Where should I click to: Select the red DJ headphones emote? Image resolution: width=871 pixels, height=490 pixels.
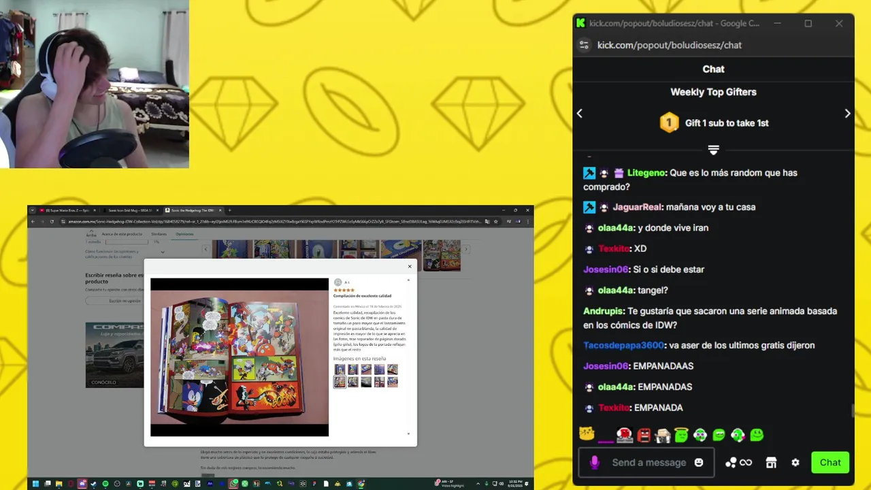(x=624, y=434)
